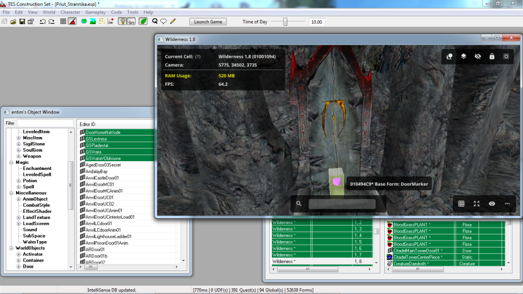
Task: Click the magnifier icon in render window
Action: click(x=299, y=203)
